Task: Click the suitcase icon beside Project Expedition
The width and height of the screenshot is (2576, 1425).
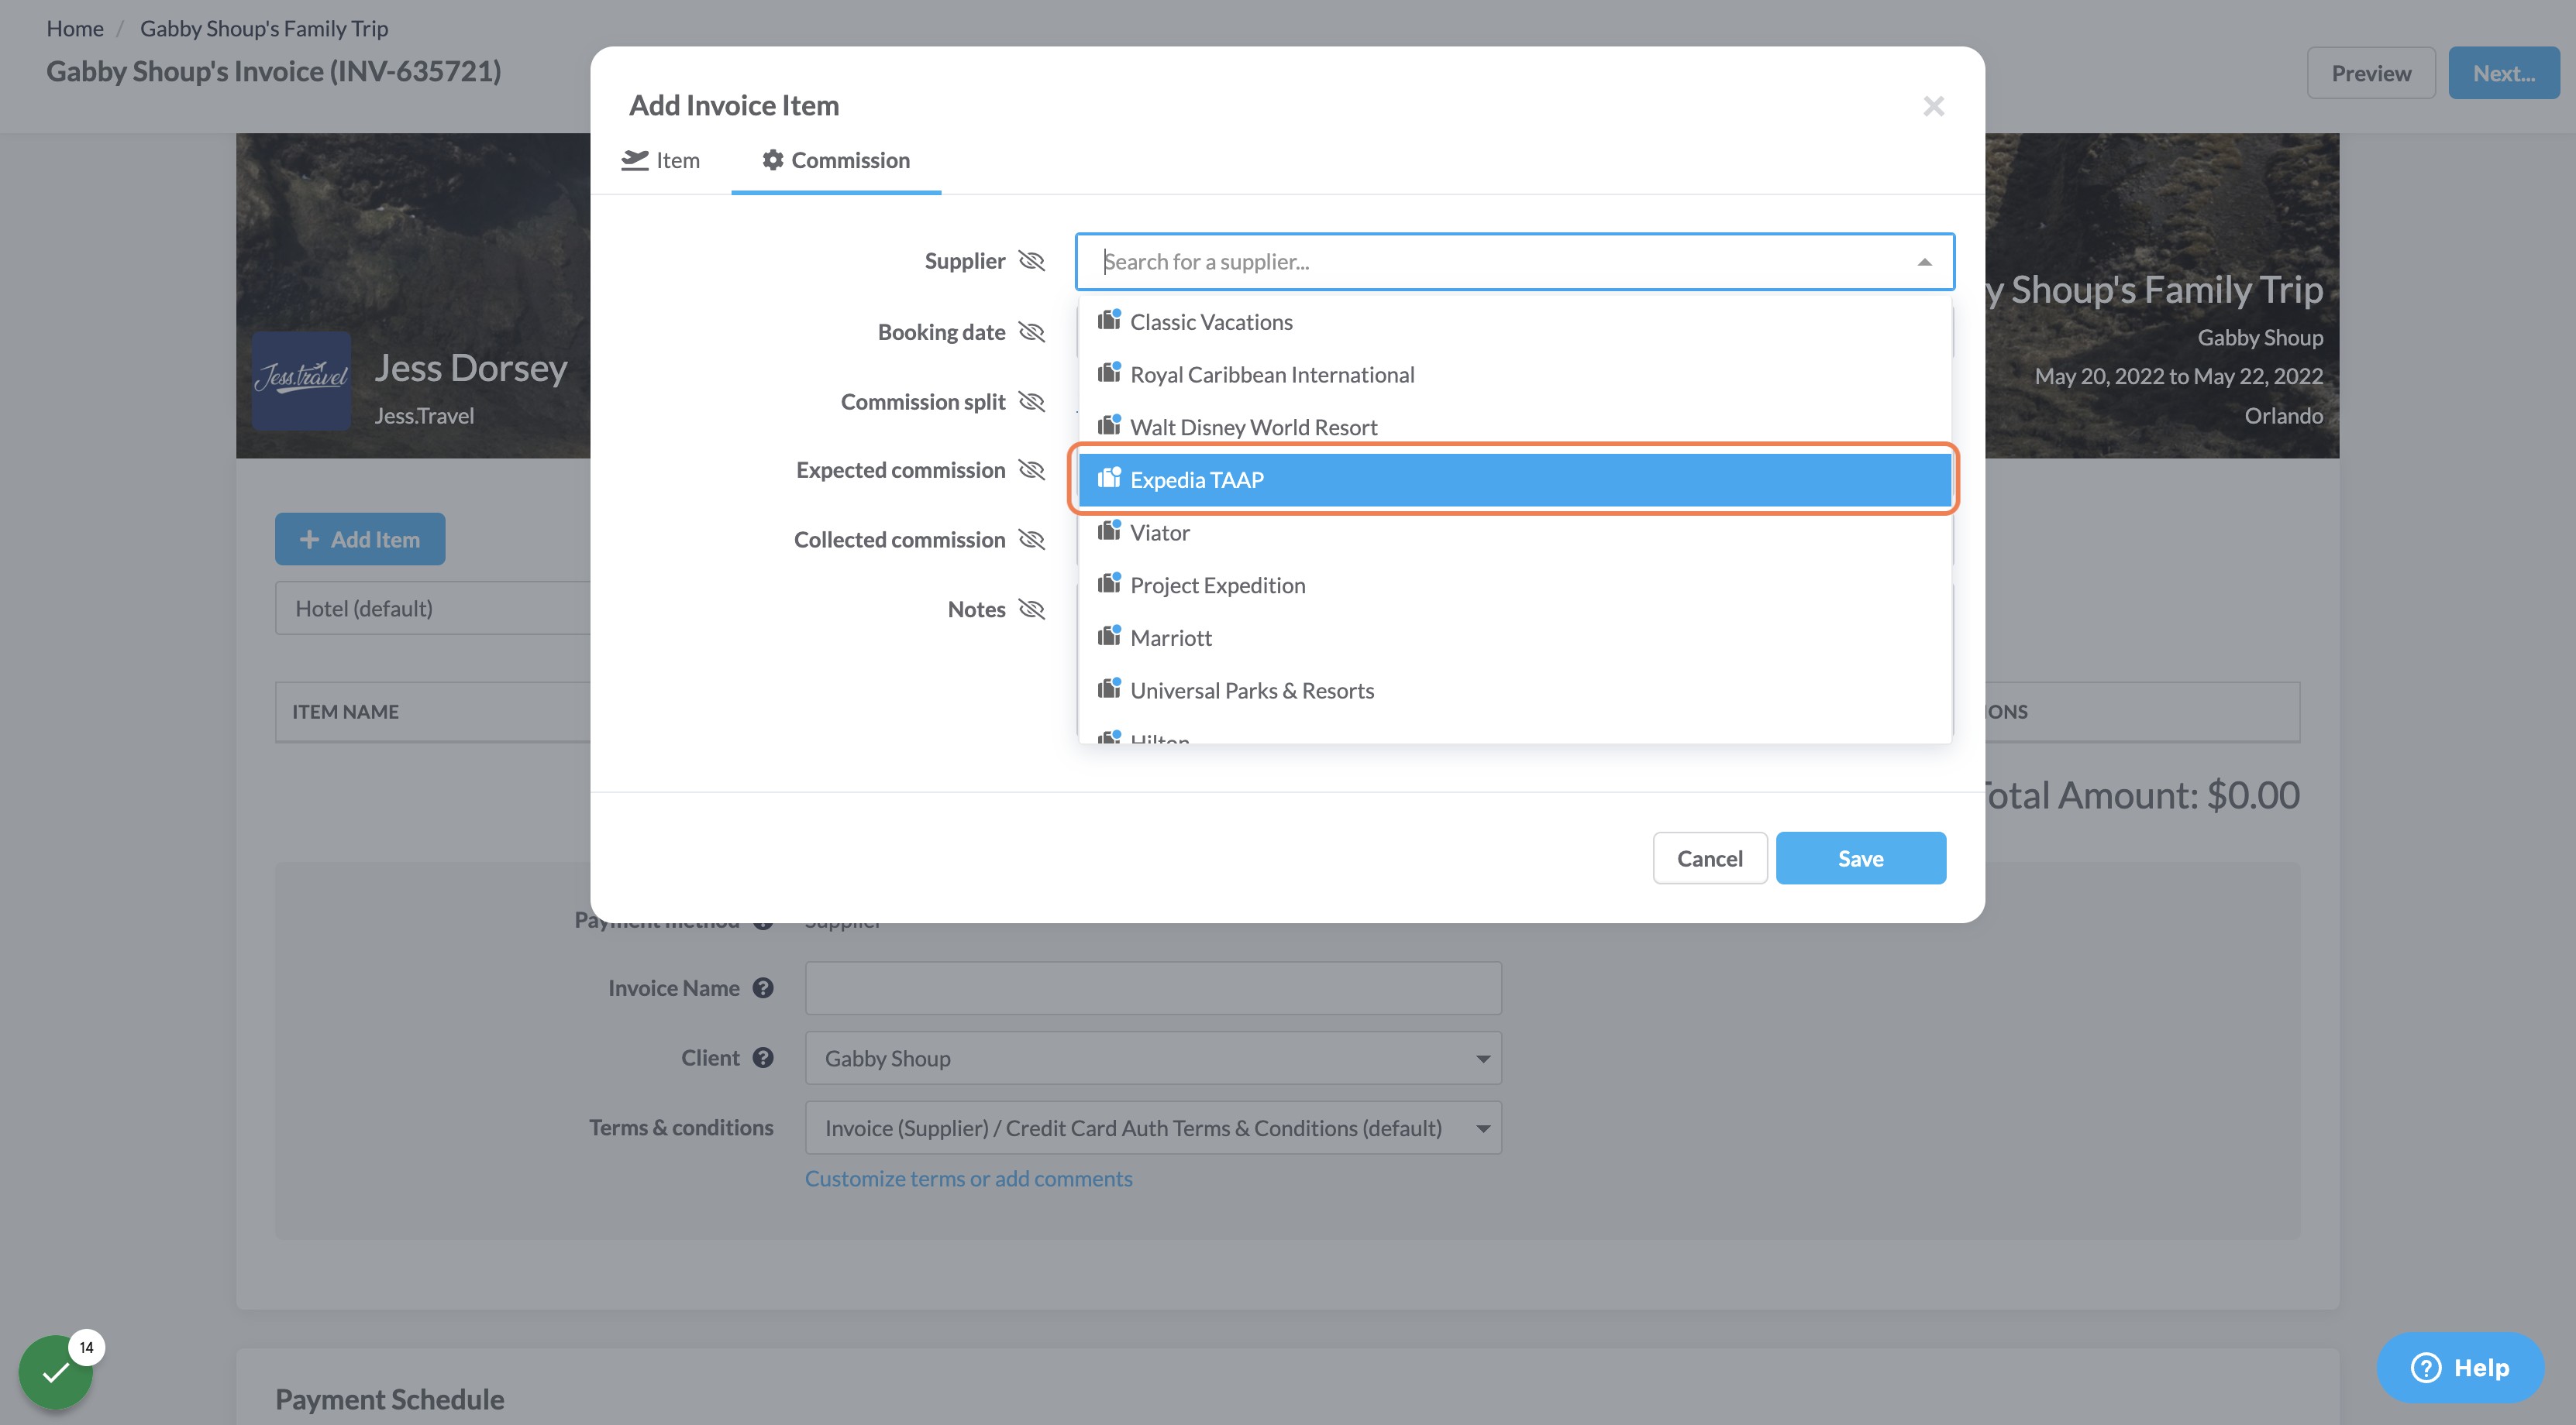Action: 1109,584
